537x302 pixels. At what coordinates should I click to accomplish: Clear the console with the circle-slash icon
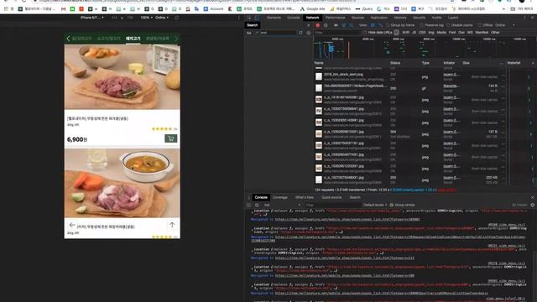tap(257, 205)
